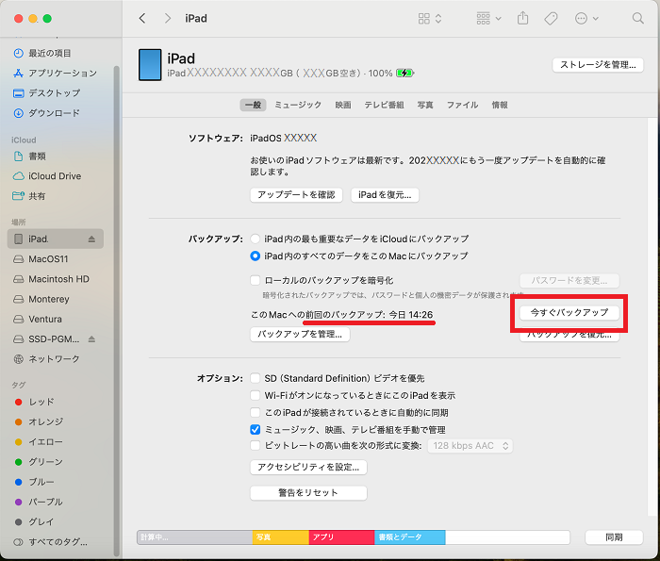Viewport: 660px width, 561px height.
Task: Click 写真 segment of storage bar
Action: [281, 537]
